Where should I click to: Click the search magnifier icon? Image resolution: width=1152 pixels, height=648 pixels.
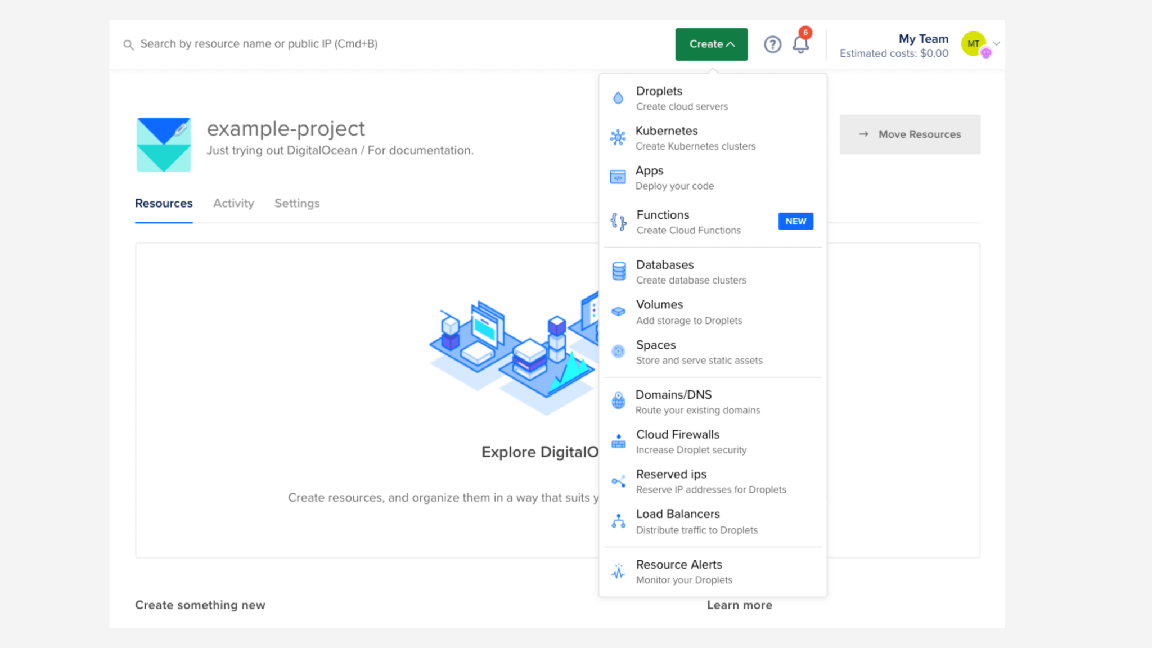[128, 44]
